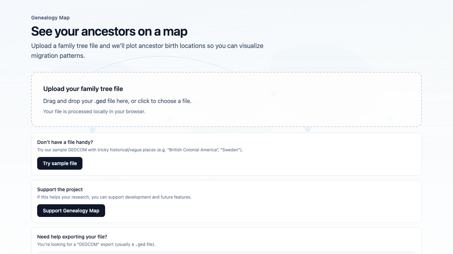Viewport: 453px width, 254px height.
Task: Click the 'click to choose a file' text
Action: [164, 101]
